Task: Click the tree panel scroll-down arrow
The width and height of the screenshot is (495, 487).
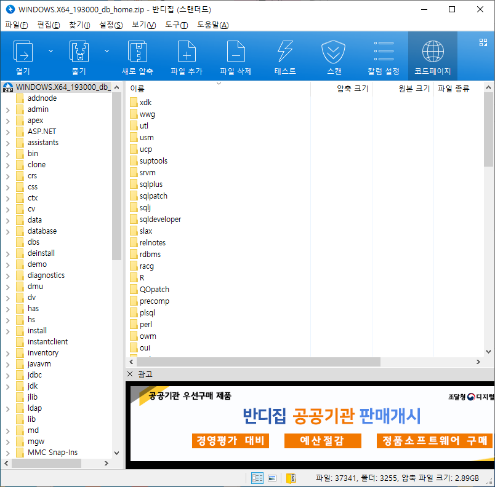Action: click(x=116, y=453)
